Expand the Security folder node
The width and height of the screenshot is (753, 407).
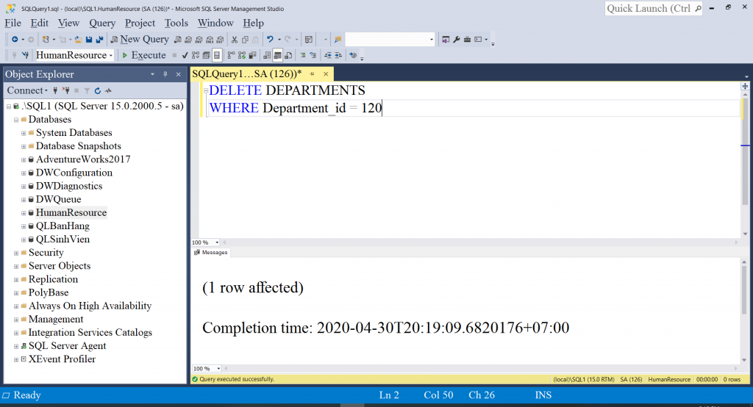[x=16, y=253]
